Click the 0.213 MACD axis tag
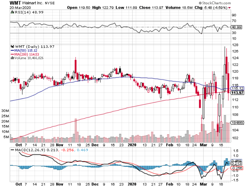 pyautogui.click(x=236, y=164)
